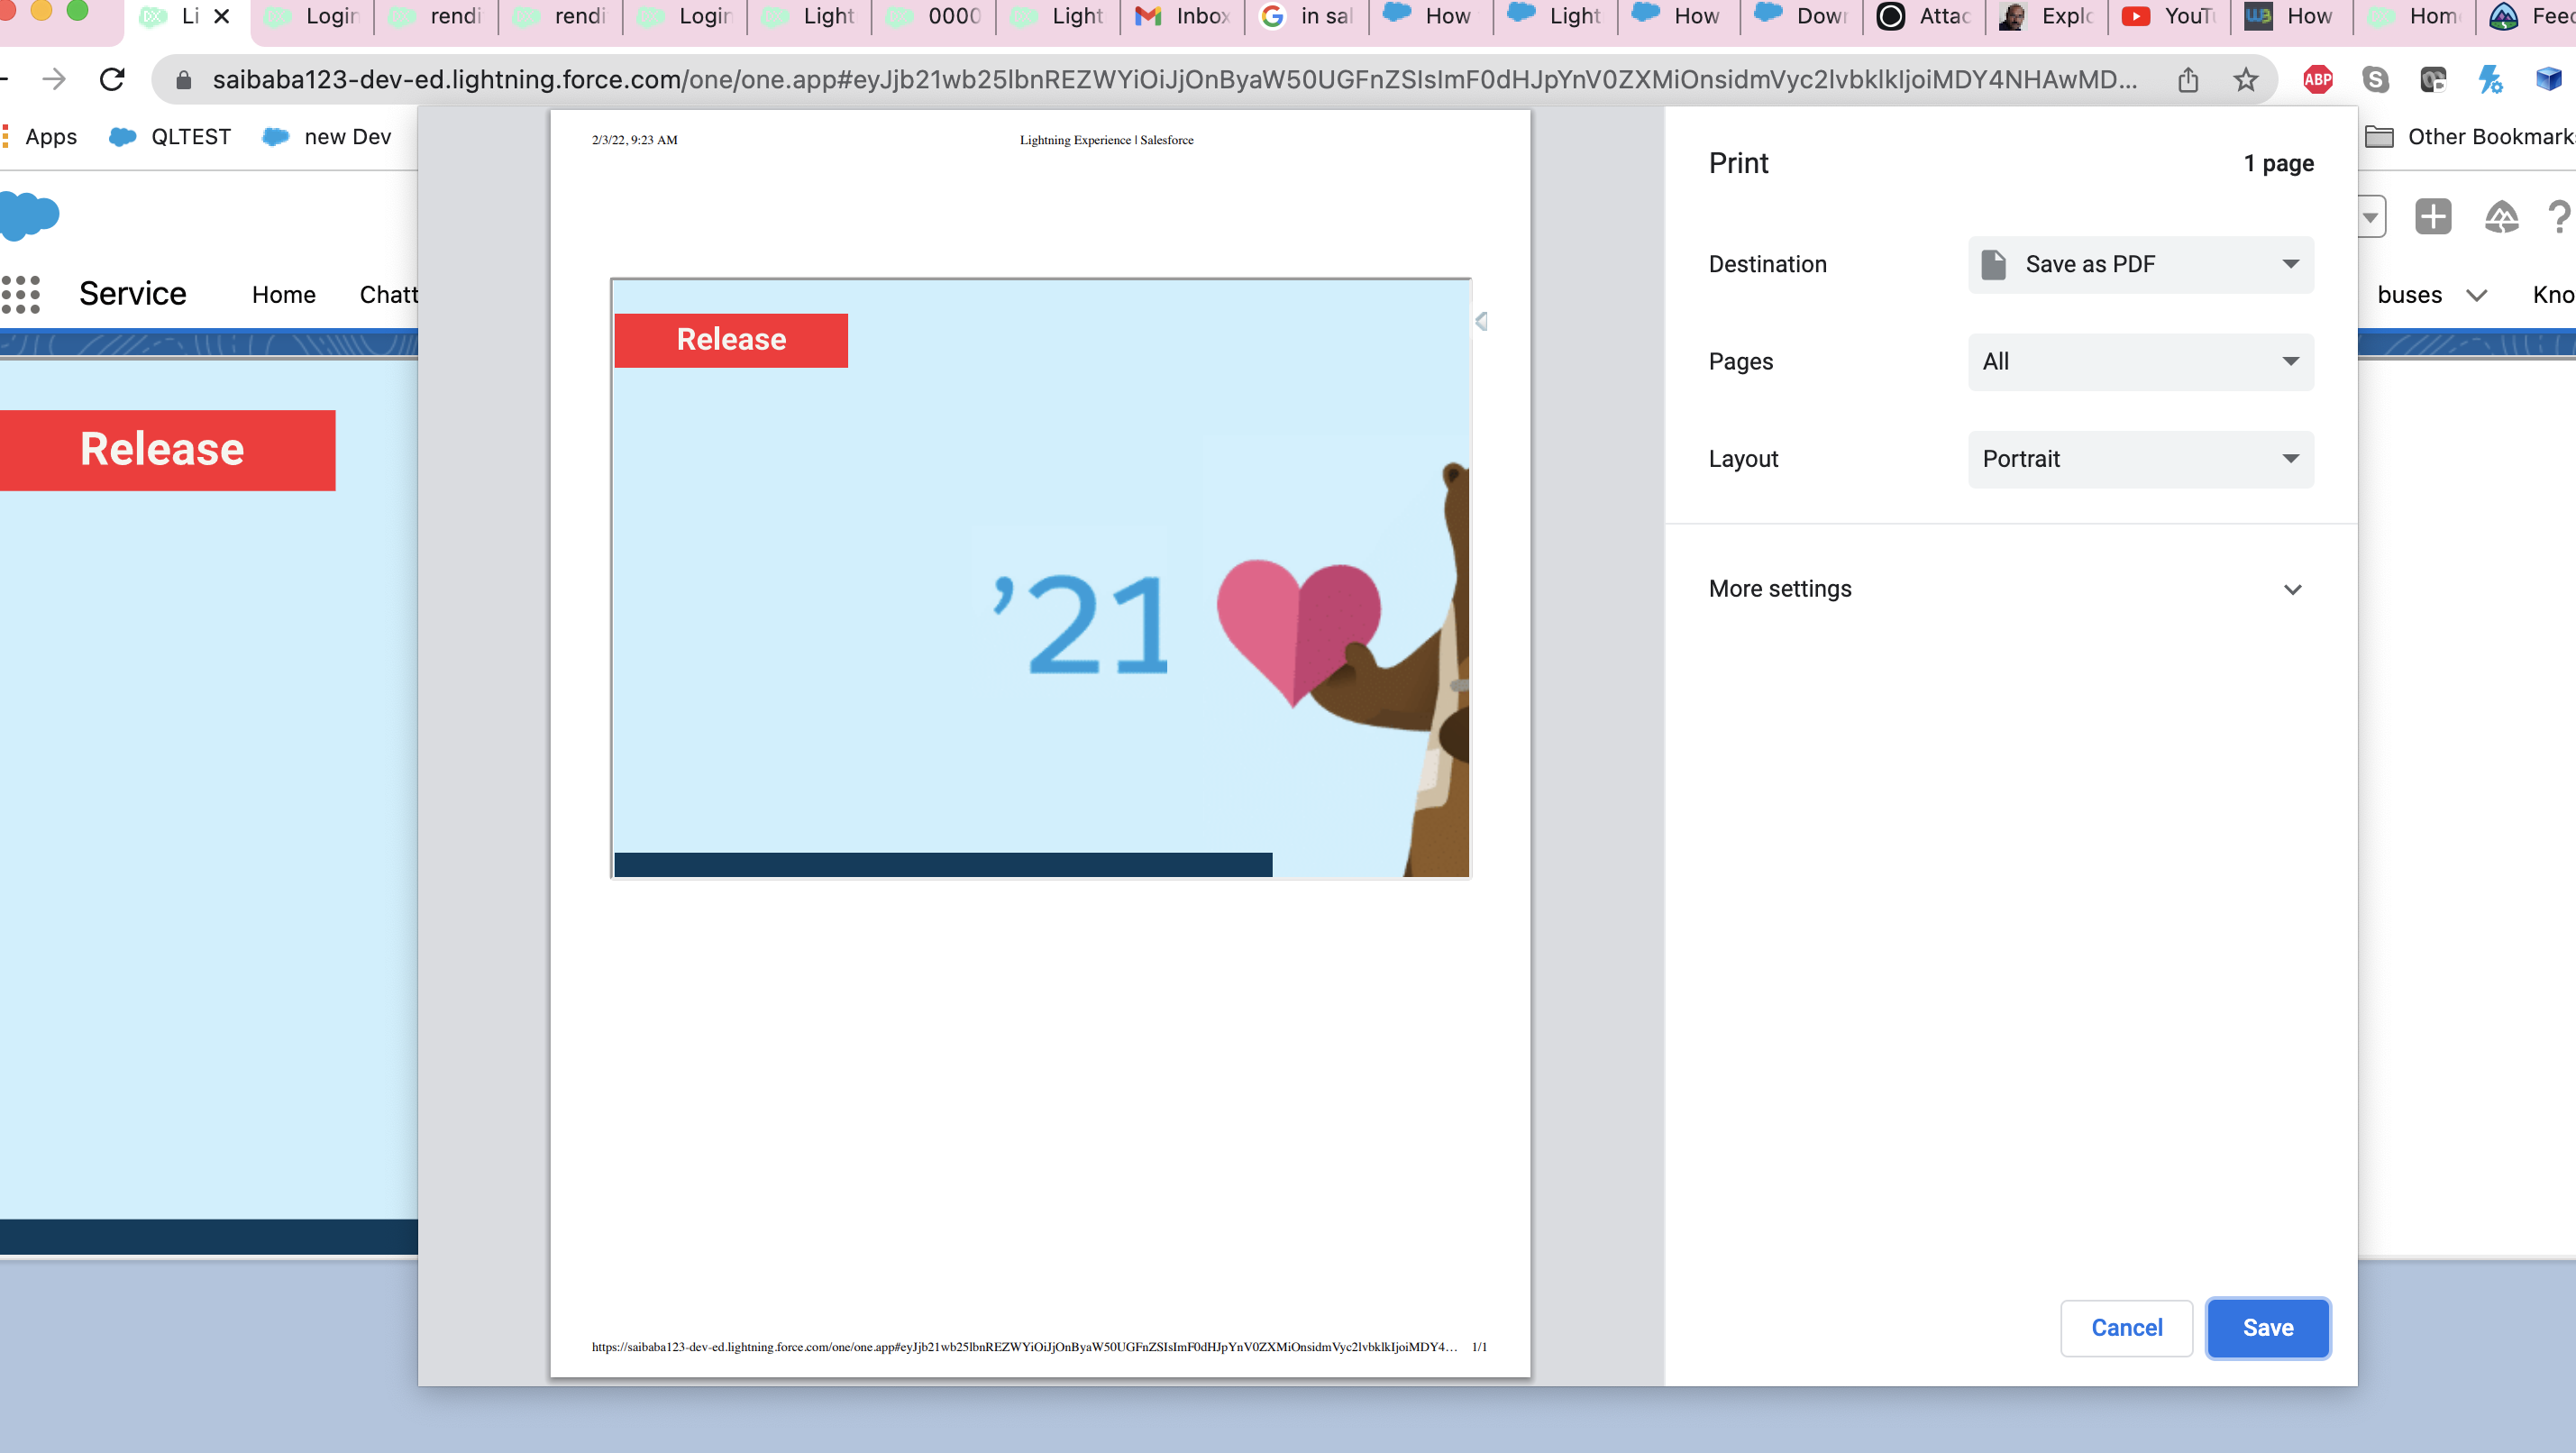The height and width of the screenshot is (1453, 2576).
Task: Open the Layout dropdown set to Portrait
Action: point(2140,459)
